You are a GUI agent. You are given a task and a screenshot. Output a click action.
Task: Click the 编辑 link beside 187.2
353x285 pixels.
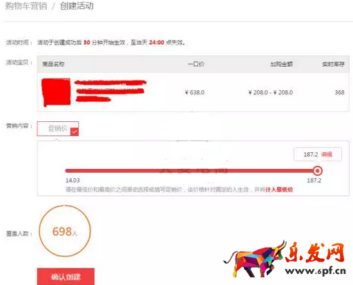point(327,154)
